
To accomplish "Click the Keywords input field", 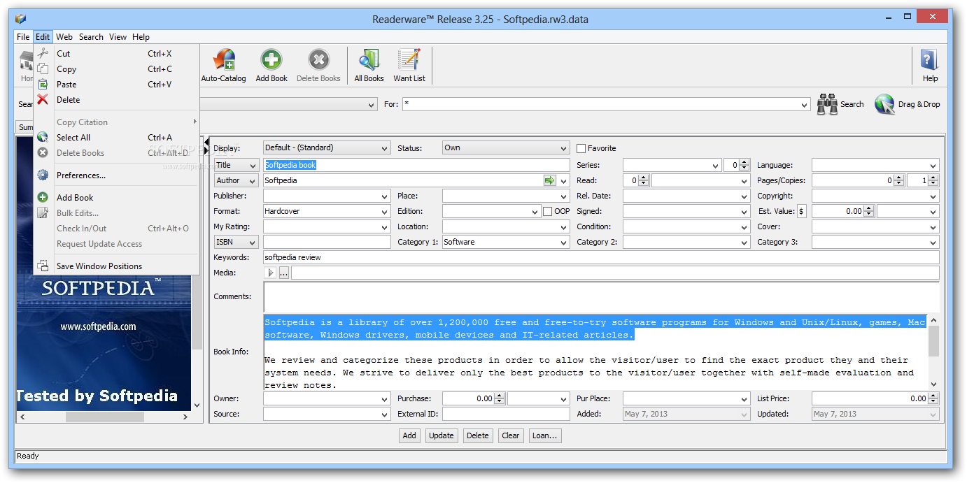I will 601,257.
